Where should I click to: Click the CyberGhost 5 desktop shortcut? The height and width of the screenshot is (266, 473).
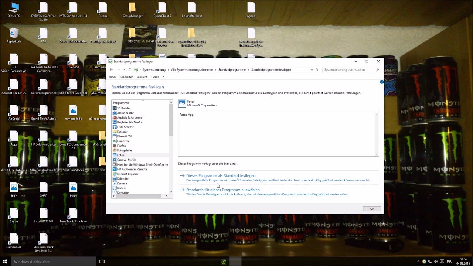(x=162, y=10)
